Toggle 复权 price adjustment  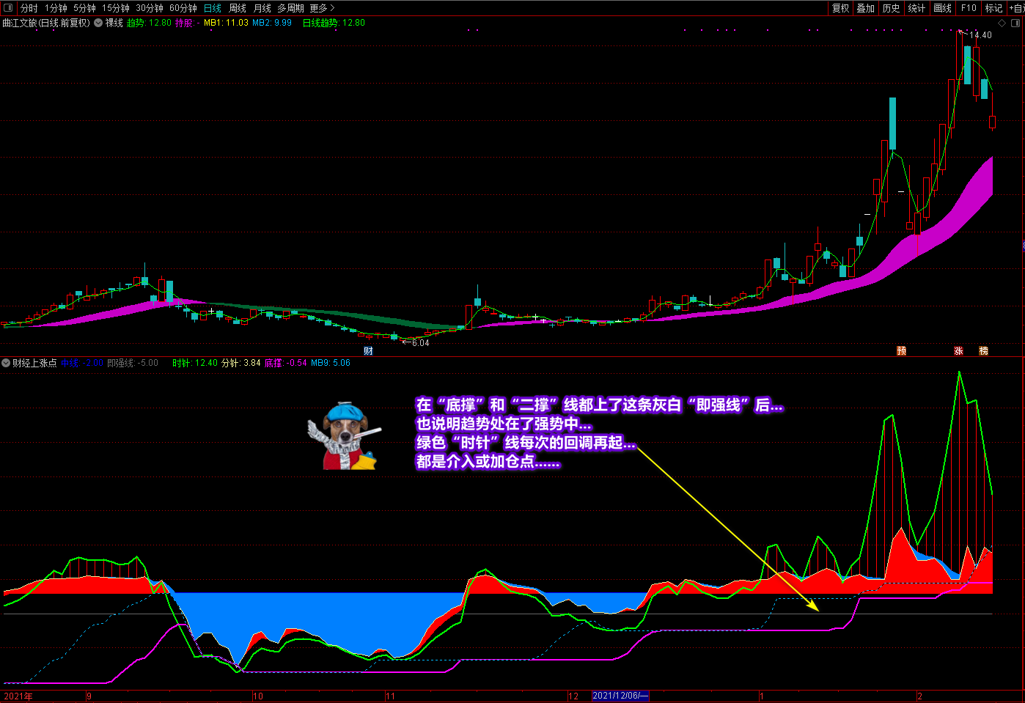tap(840, 8)
